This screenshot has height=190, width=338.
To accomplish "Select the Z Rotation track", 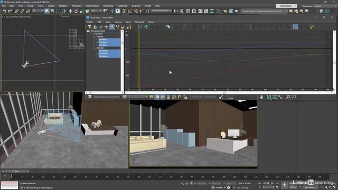I will pos(109,56).
